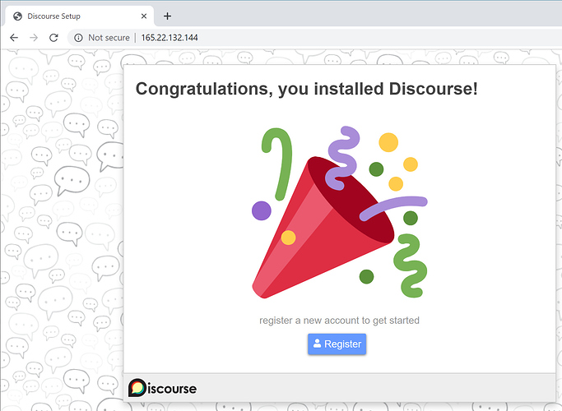This screenshot has width=562, height=411.
Task: Click the blue Register button
Action: 337,344
